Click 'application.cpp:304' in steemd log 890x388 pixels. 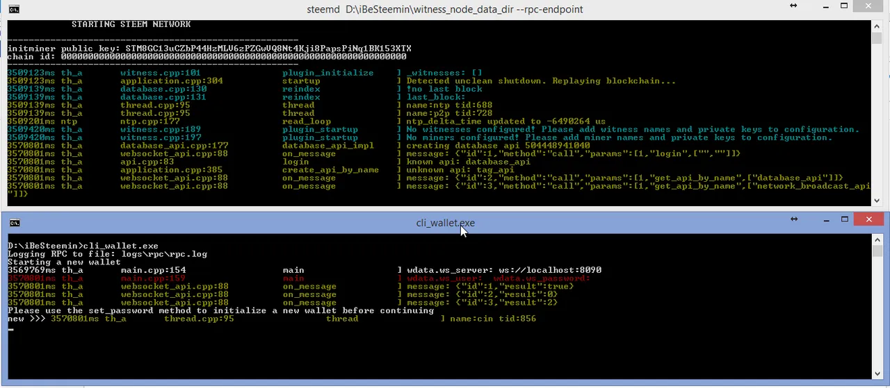[172, 81]
